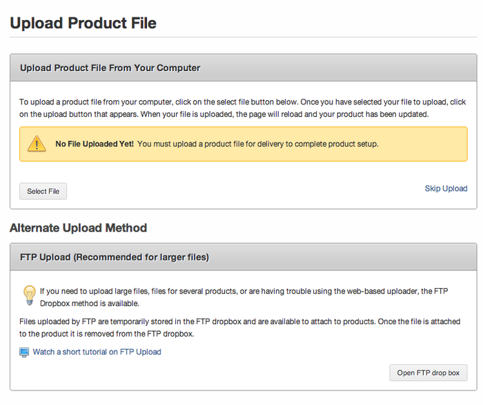The width and height of the screenshot is (483, 405).
Task: Click the Upload Product File page title
Action: click(83, 23)
